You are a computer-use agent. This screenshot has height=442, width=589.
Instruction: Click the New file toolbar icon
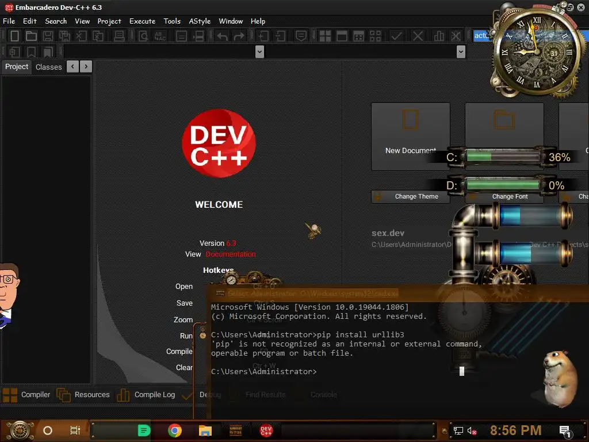coord(14,36)
